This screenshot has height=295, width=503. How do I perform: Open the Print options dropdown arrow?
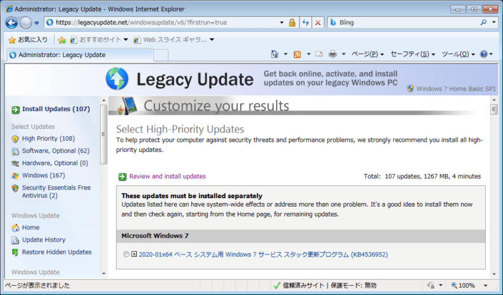pos(344,54)
